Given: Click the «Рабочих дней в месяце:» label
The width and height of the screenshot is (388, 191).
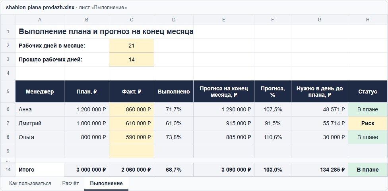Looking at the screenshot, I should pyautogui.click(x=52, y=46).
